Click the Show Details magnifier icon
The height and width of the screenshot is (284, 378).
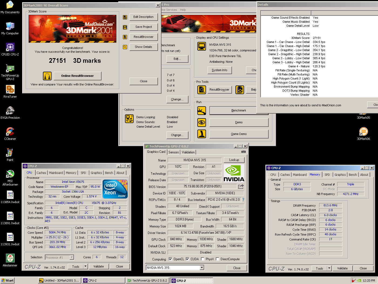click(x=125, y=47)
